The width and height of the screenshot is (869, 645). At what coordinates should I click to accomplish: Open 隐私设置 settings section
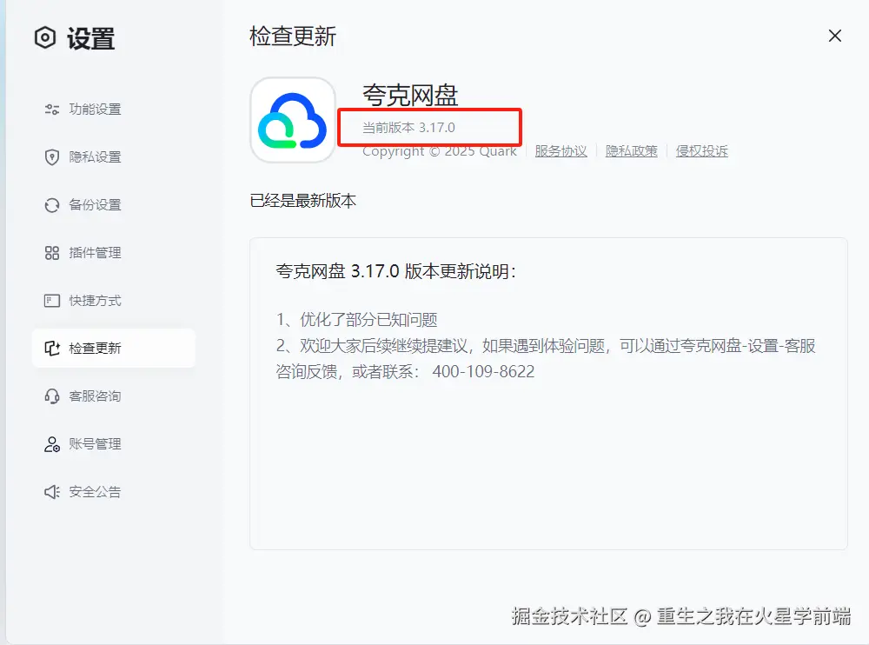pyautogui.click(x=114, y=157)
